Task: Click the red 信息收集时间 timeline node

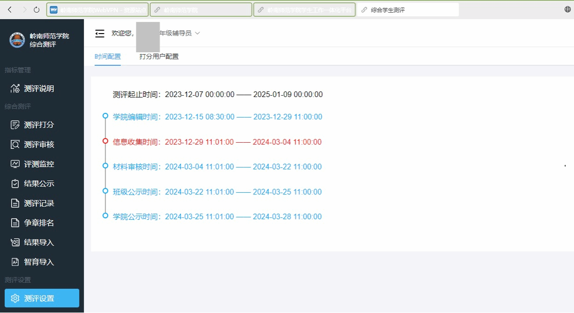Action: click(x=105, y=140)
